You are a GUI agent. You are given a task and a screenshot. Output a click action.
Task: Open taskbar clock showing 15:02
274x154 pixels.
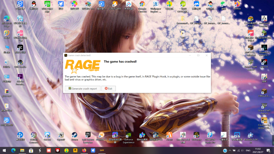click(x=258, y=150)
